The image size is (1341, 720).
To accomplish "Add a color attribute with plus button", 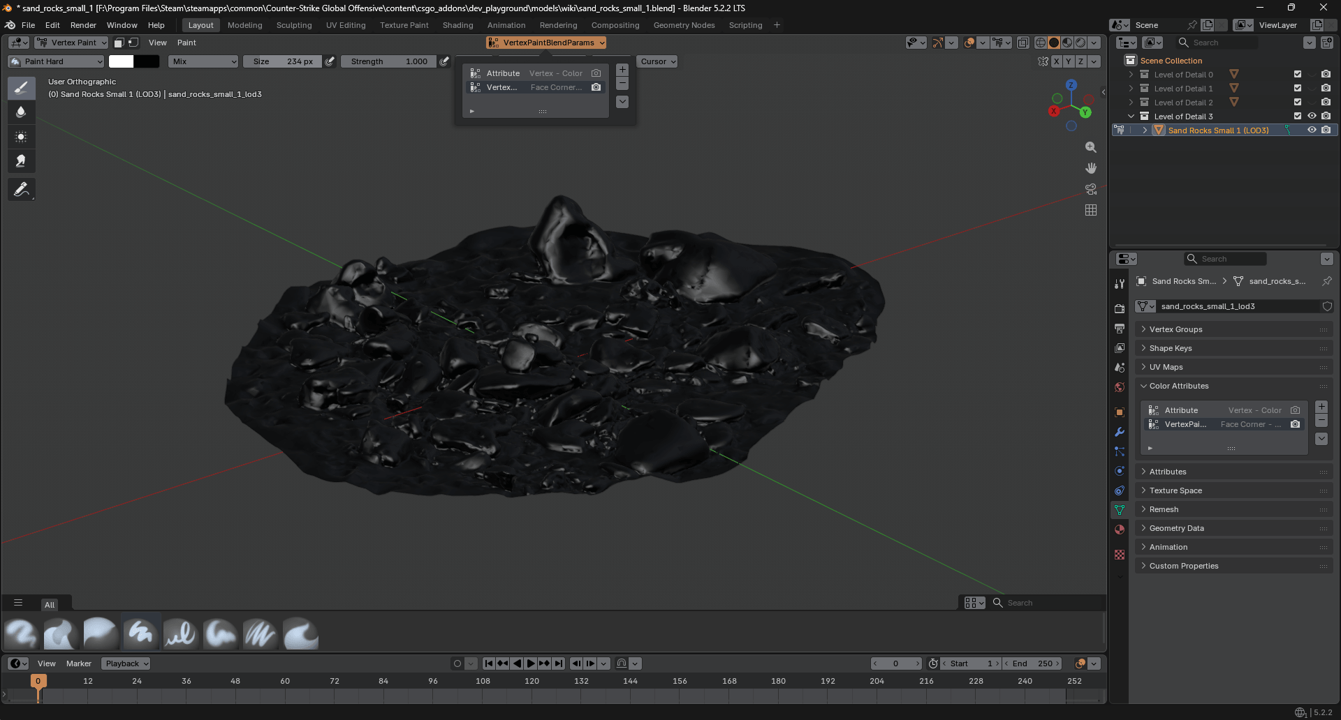I will (1321, 407).
